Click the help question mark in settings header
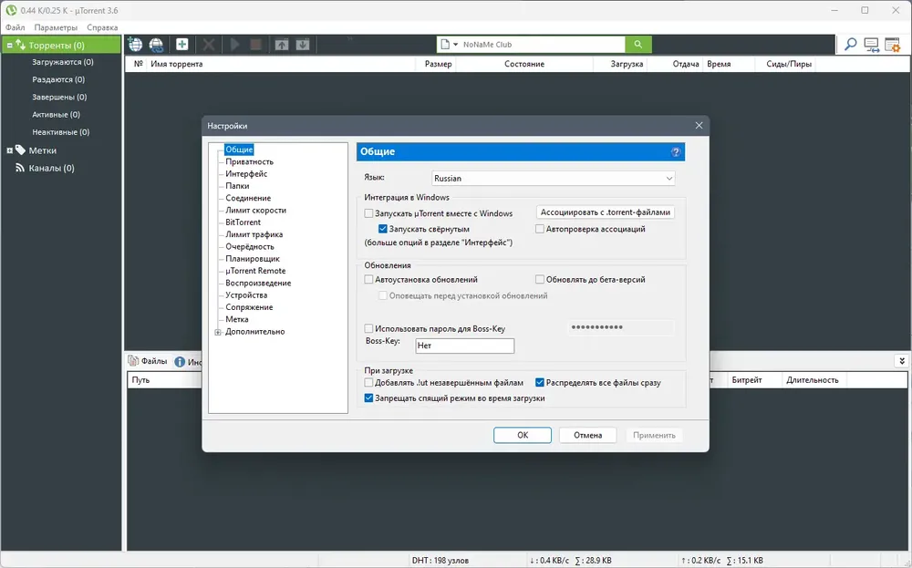 coord(675,151)
